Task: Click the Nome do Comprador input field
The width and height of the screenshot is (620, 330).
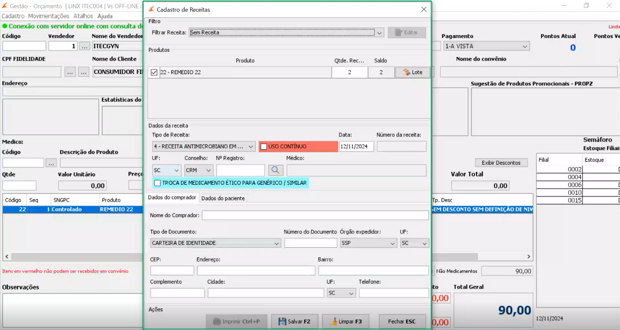Action: click(315, 215)
